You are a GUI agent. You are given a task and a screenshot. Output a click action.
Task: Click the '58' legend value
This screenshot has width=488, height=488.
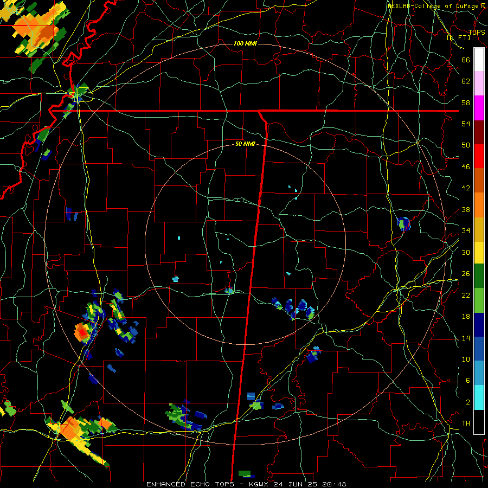(466, 102)
